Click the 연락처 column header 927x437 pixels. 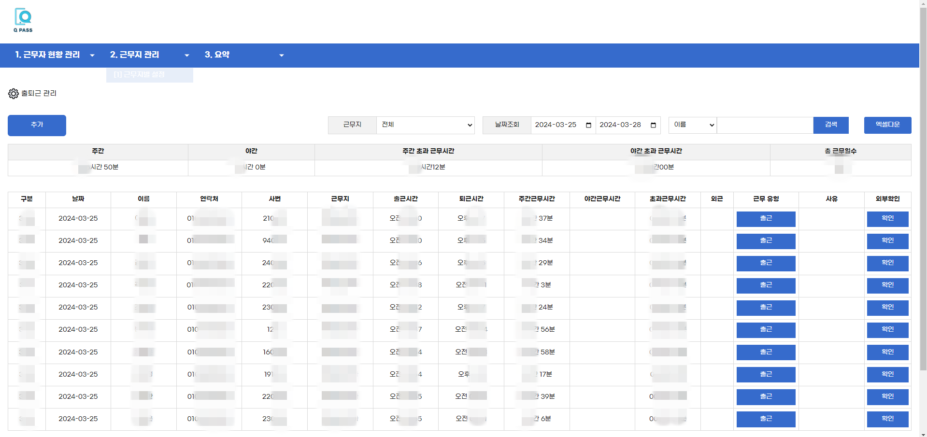(x=209, y=199)
